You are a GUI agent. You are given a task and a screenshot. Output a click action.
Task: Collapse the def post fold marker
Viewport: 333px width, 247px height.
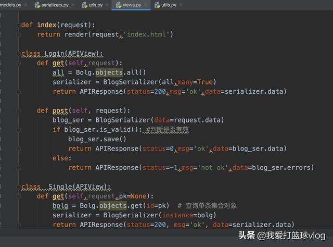(19, 111)
